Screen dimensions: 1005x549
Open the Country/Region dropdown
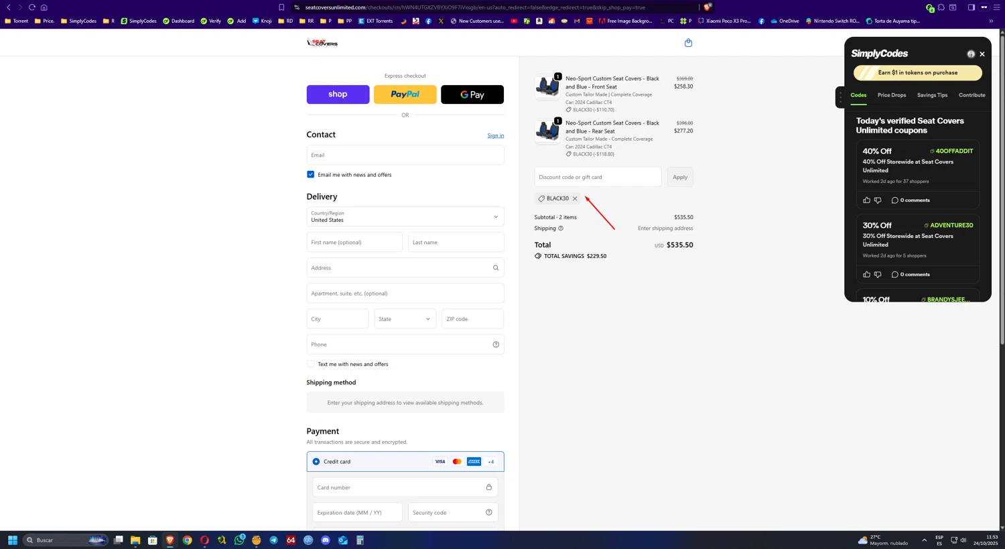(405, 217)
